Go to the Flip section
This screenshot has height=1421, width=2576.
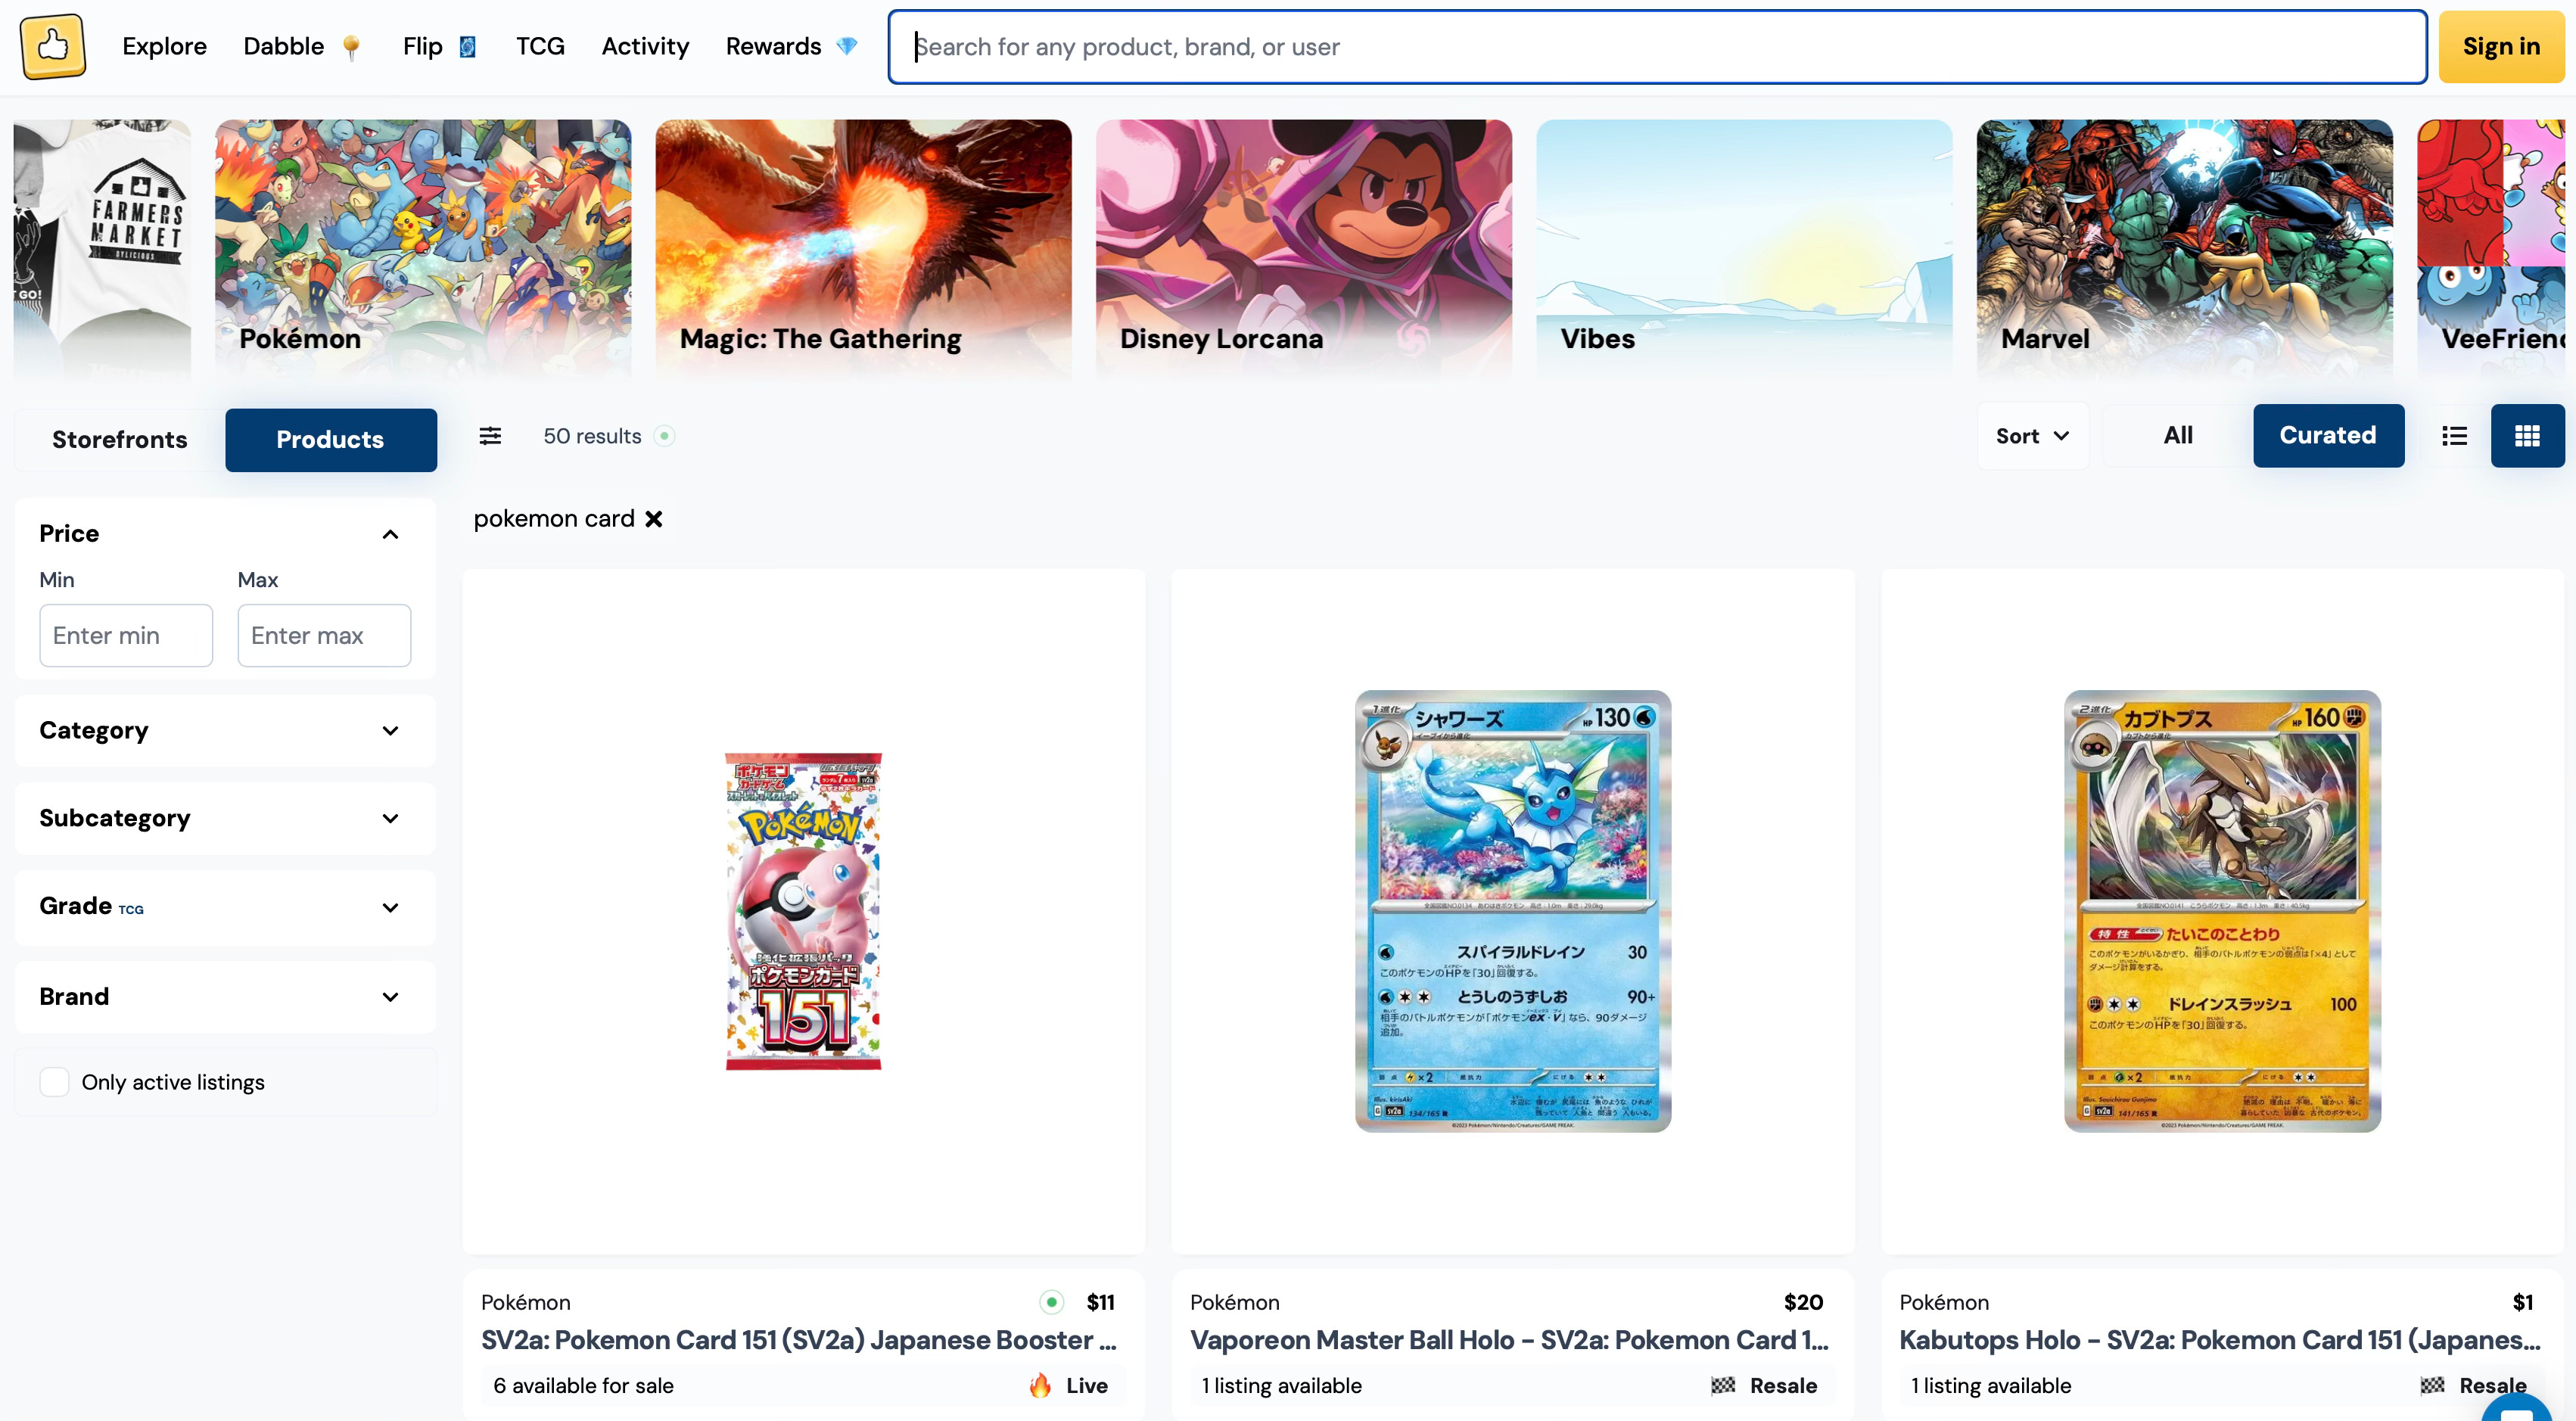(423, 47)
